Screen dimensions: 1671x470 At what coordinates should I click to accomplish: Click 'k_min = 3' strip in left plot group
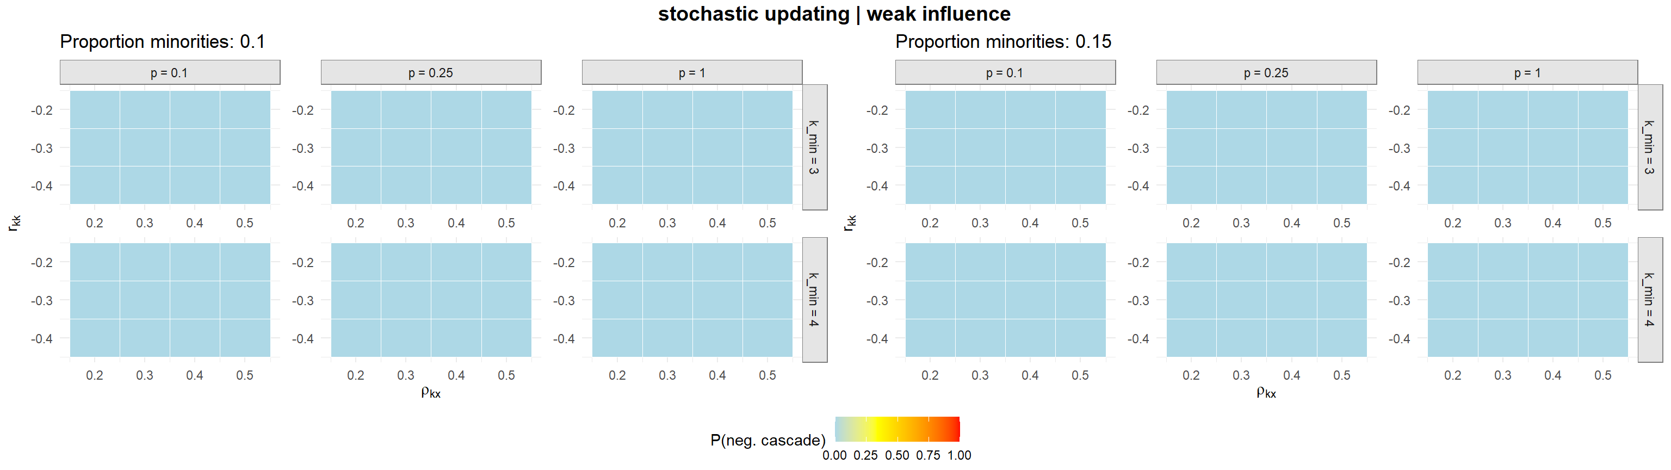click(814, 147)
